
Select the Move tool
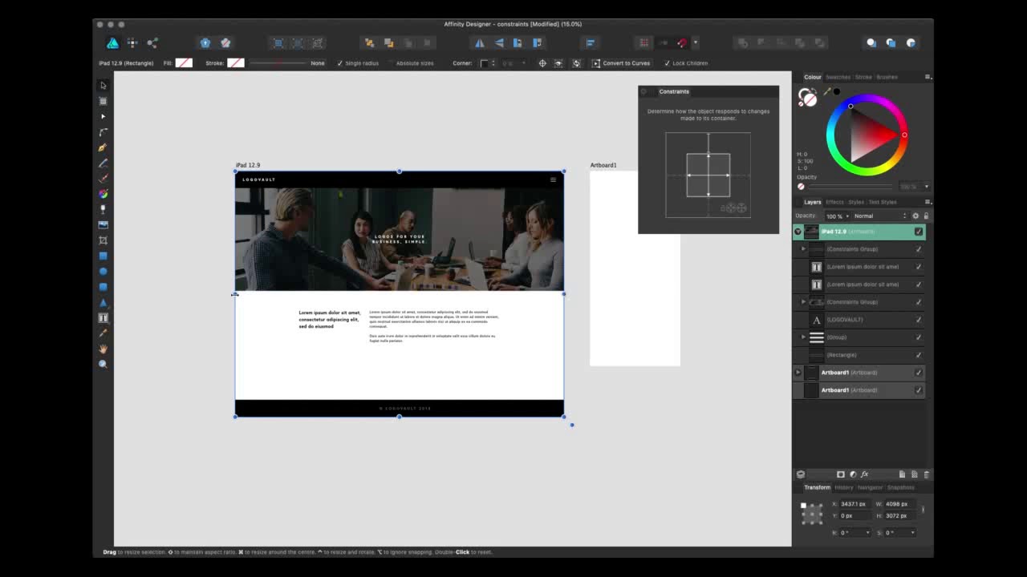point(103,86)
